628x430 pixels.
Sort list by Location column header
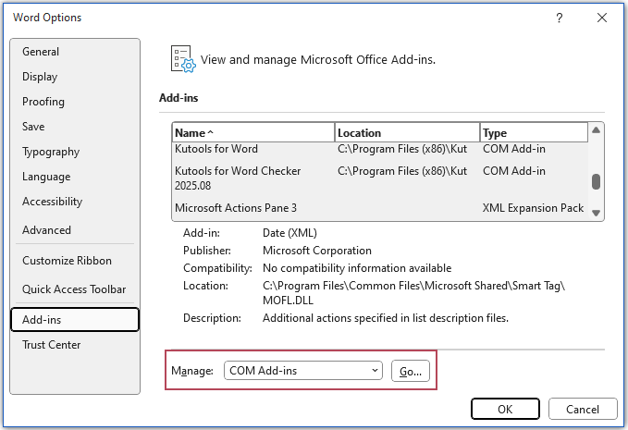pos(407,132)
